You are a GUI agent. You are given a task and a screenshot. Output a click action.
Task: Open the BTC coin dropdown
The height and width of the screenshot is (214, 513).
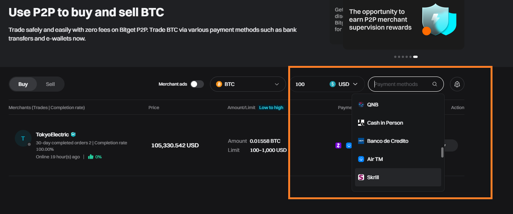[x=248, y=84]
